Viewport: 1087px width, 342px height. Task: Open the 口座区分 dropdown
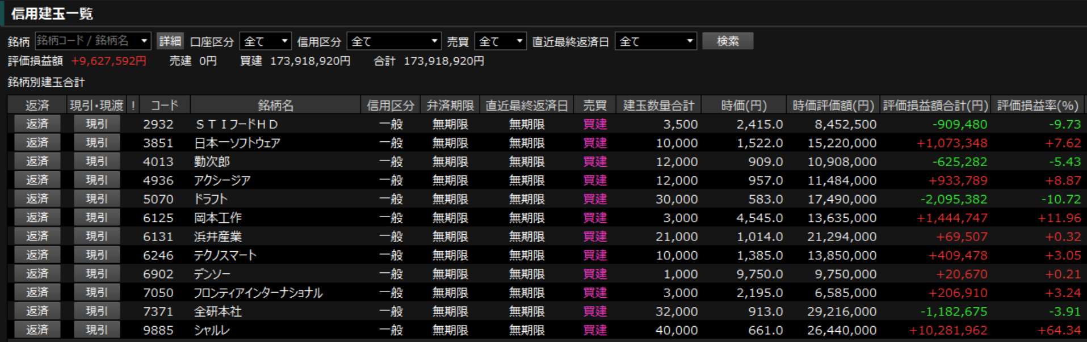tap(265, 41)
